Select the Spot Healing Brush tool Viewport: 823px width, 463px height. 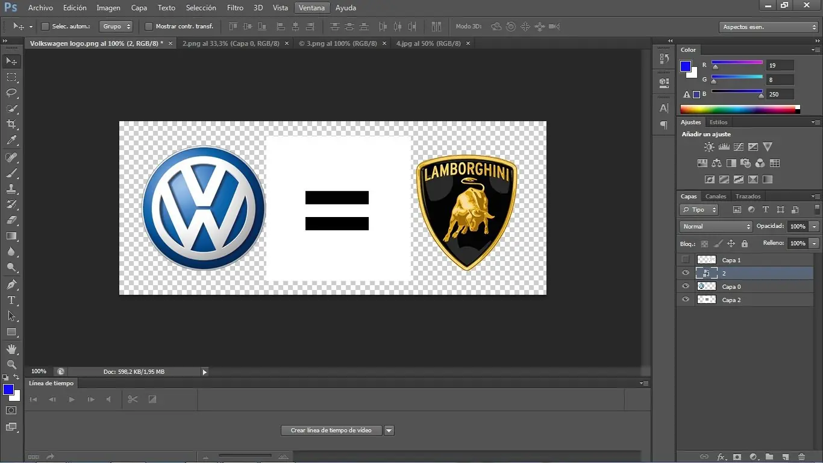11,157
